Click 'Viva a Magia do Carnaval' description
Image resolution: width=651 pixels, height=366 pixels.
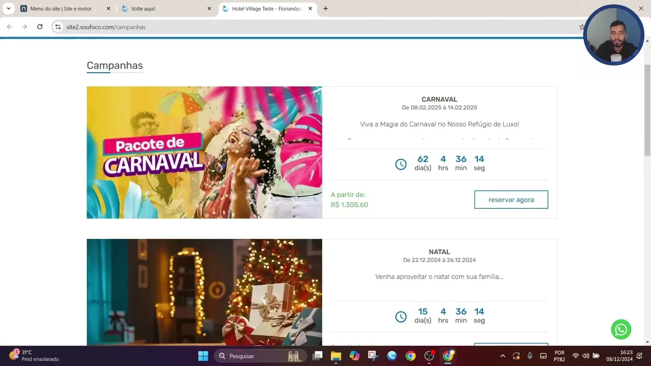click(439, 124)
